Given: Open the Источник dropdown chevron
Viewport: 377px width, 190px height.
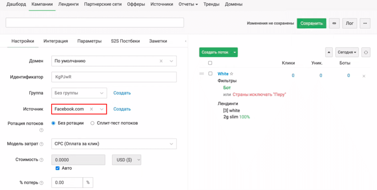Looking at the screenshot, I should pos(102,109).
